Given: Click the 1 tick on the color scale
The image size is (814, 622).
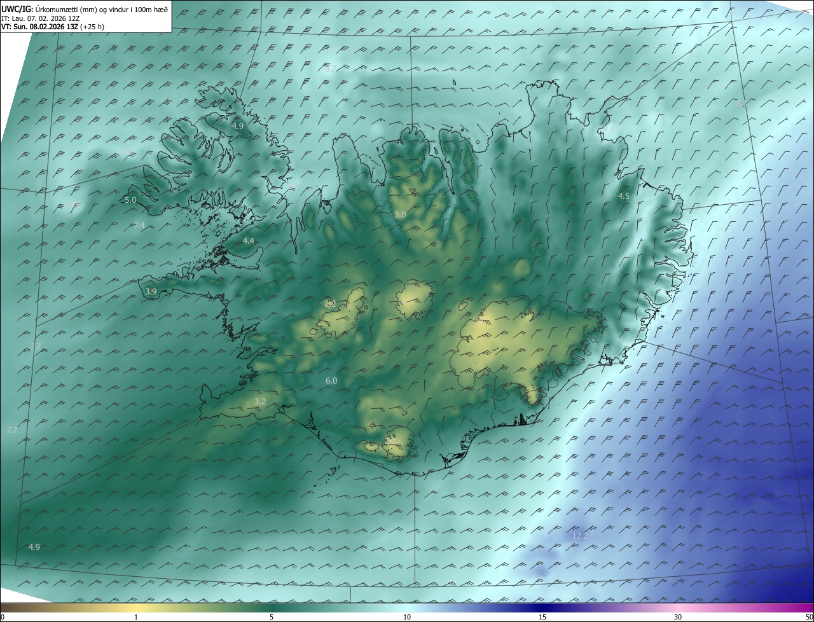Looking at the screenshot, I should [x=137, y=617].
